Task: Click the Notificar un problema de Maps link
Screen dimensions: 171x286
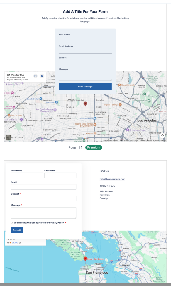Action: (x=156, y=141)
